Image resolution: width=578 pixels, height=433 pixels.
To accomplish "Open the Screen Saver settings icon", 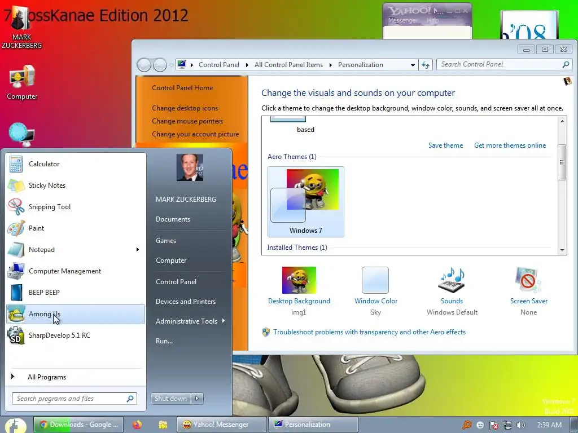I will 528,280.
